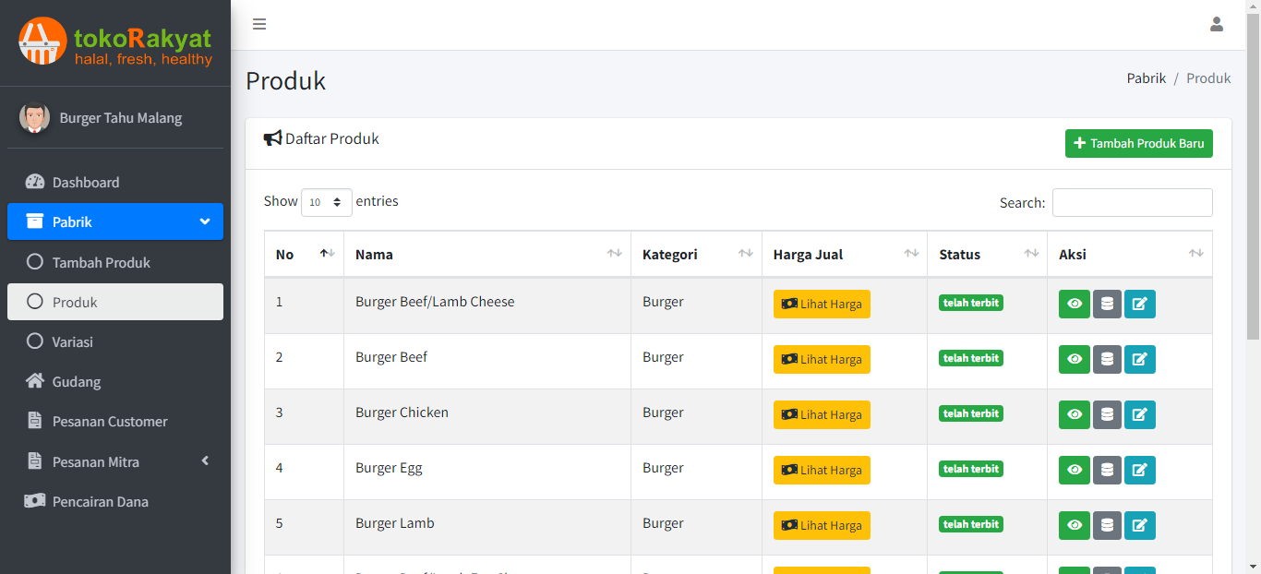Open the Show entries count dropdown
1261x574 pixels.
[x=326, y=202]
